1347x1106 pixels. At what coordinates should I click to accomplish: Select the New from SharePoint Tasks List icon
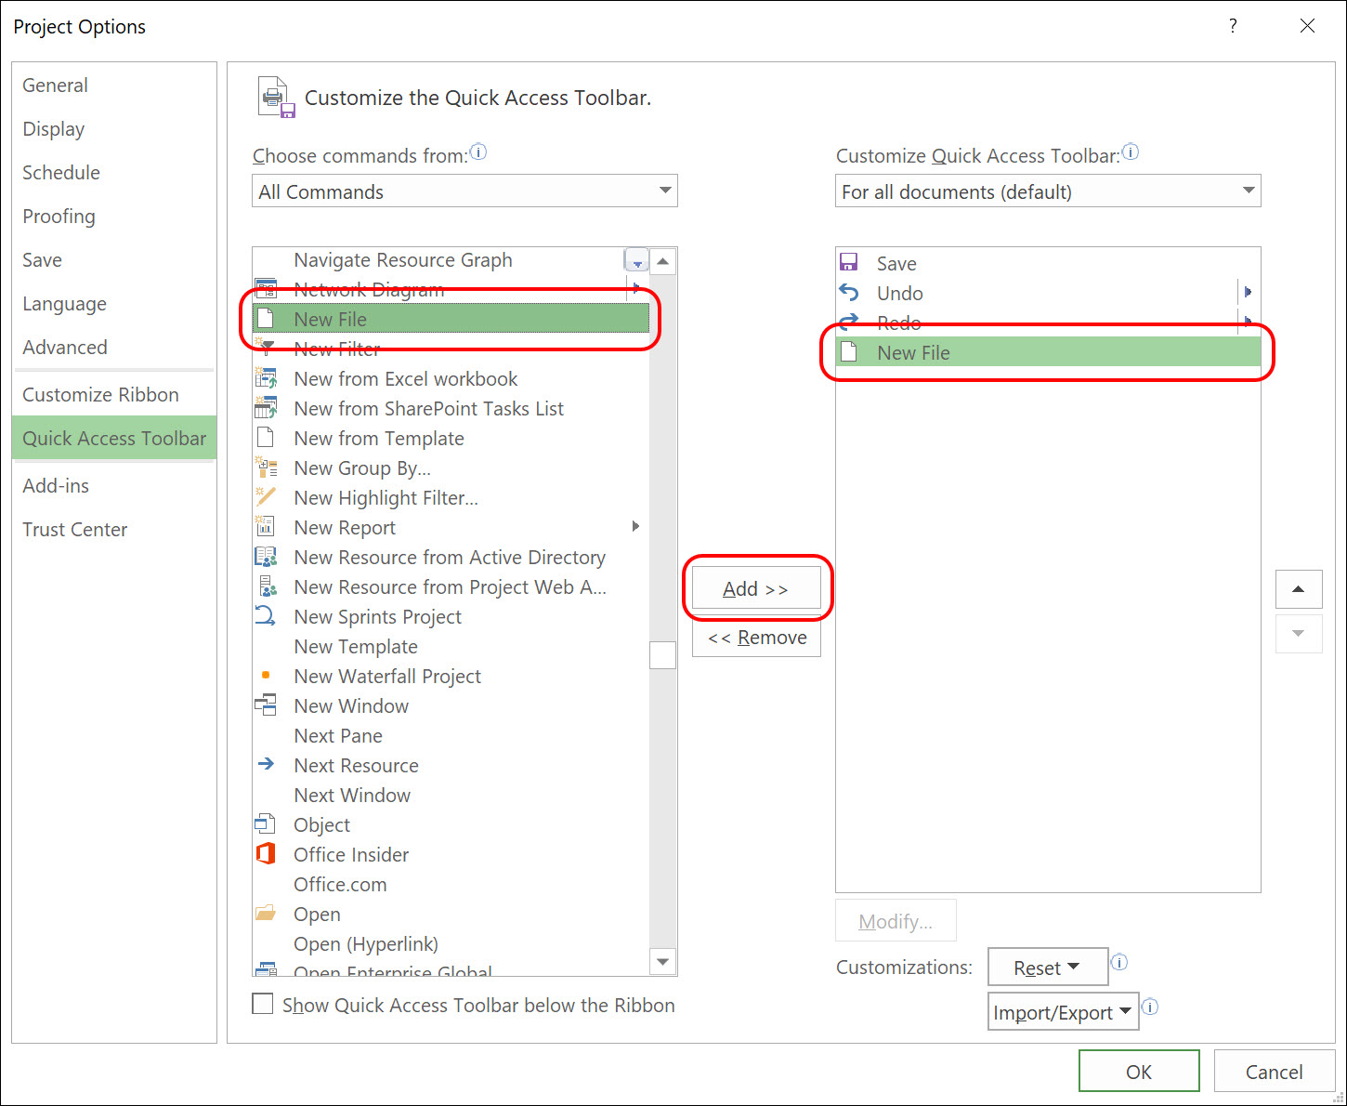click(266, 408)
